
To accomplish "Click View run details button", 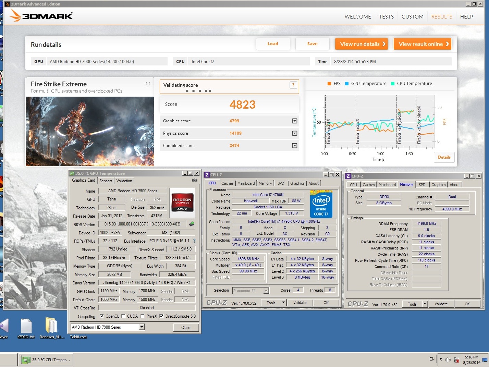I will point(361,44).
